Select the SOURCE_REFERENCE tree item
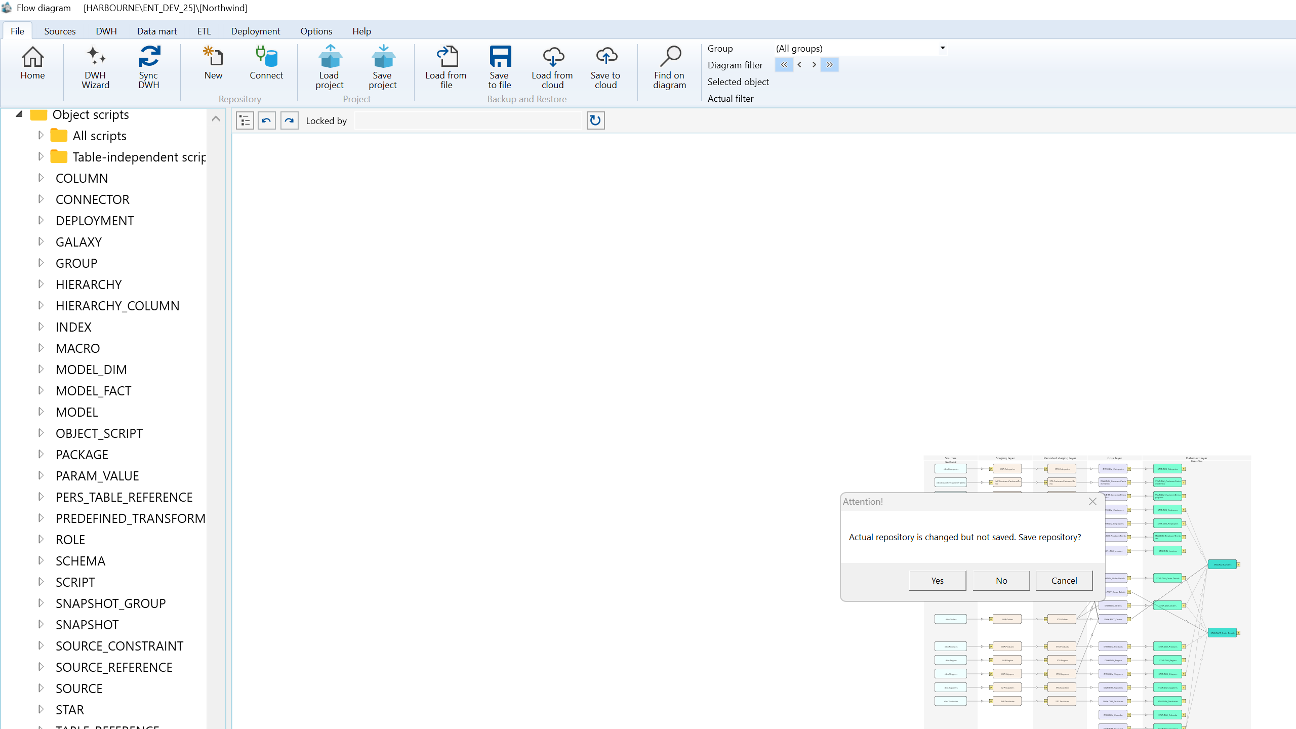The image size is (1296, 729). 114,667
